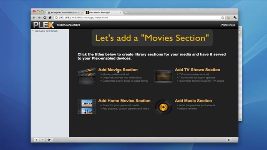This screenshot has width=267, height=150.
Task: Open a new browser tab
Action: pyautogui.click(x=126, y=12)
